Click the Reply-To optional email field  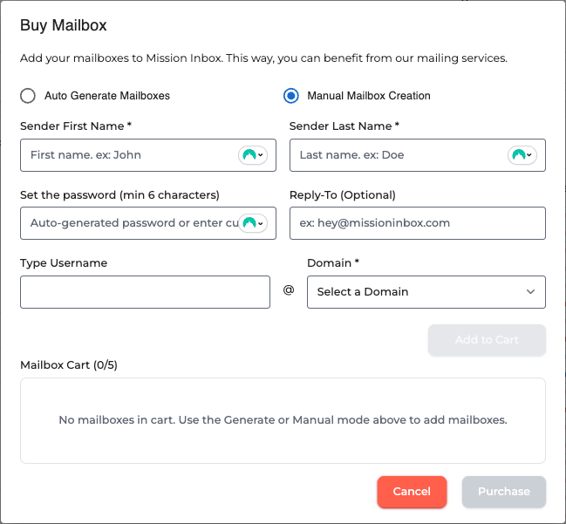pos(417,223)
